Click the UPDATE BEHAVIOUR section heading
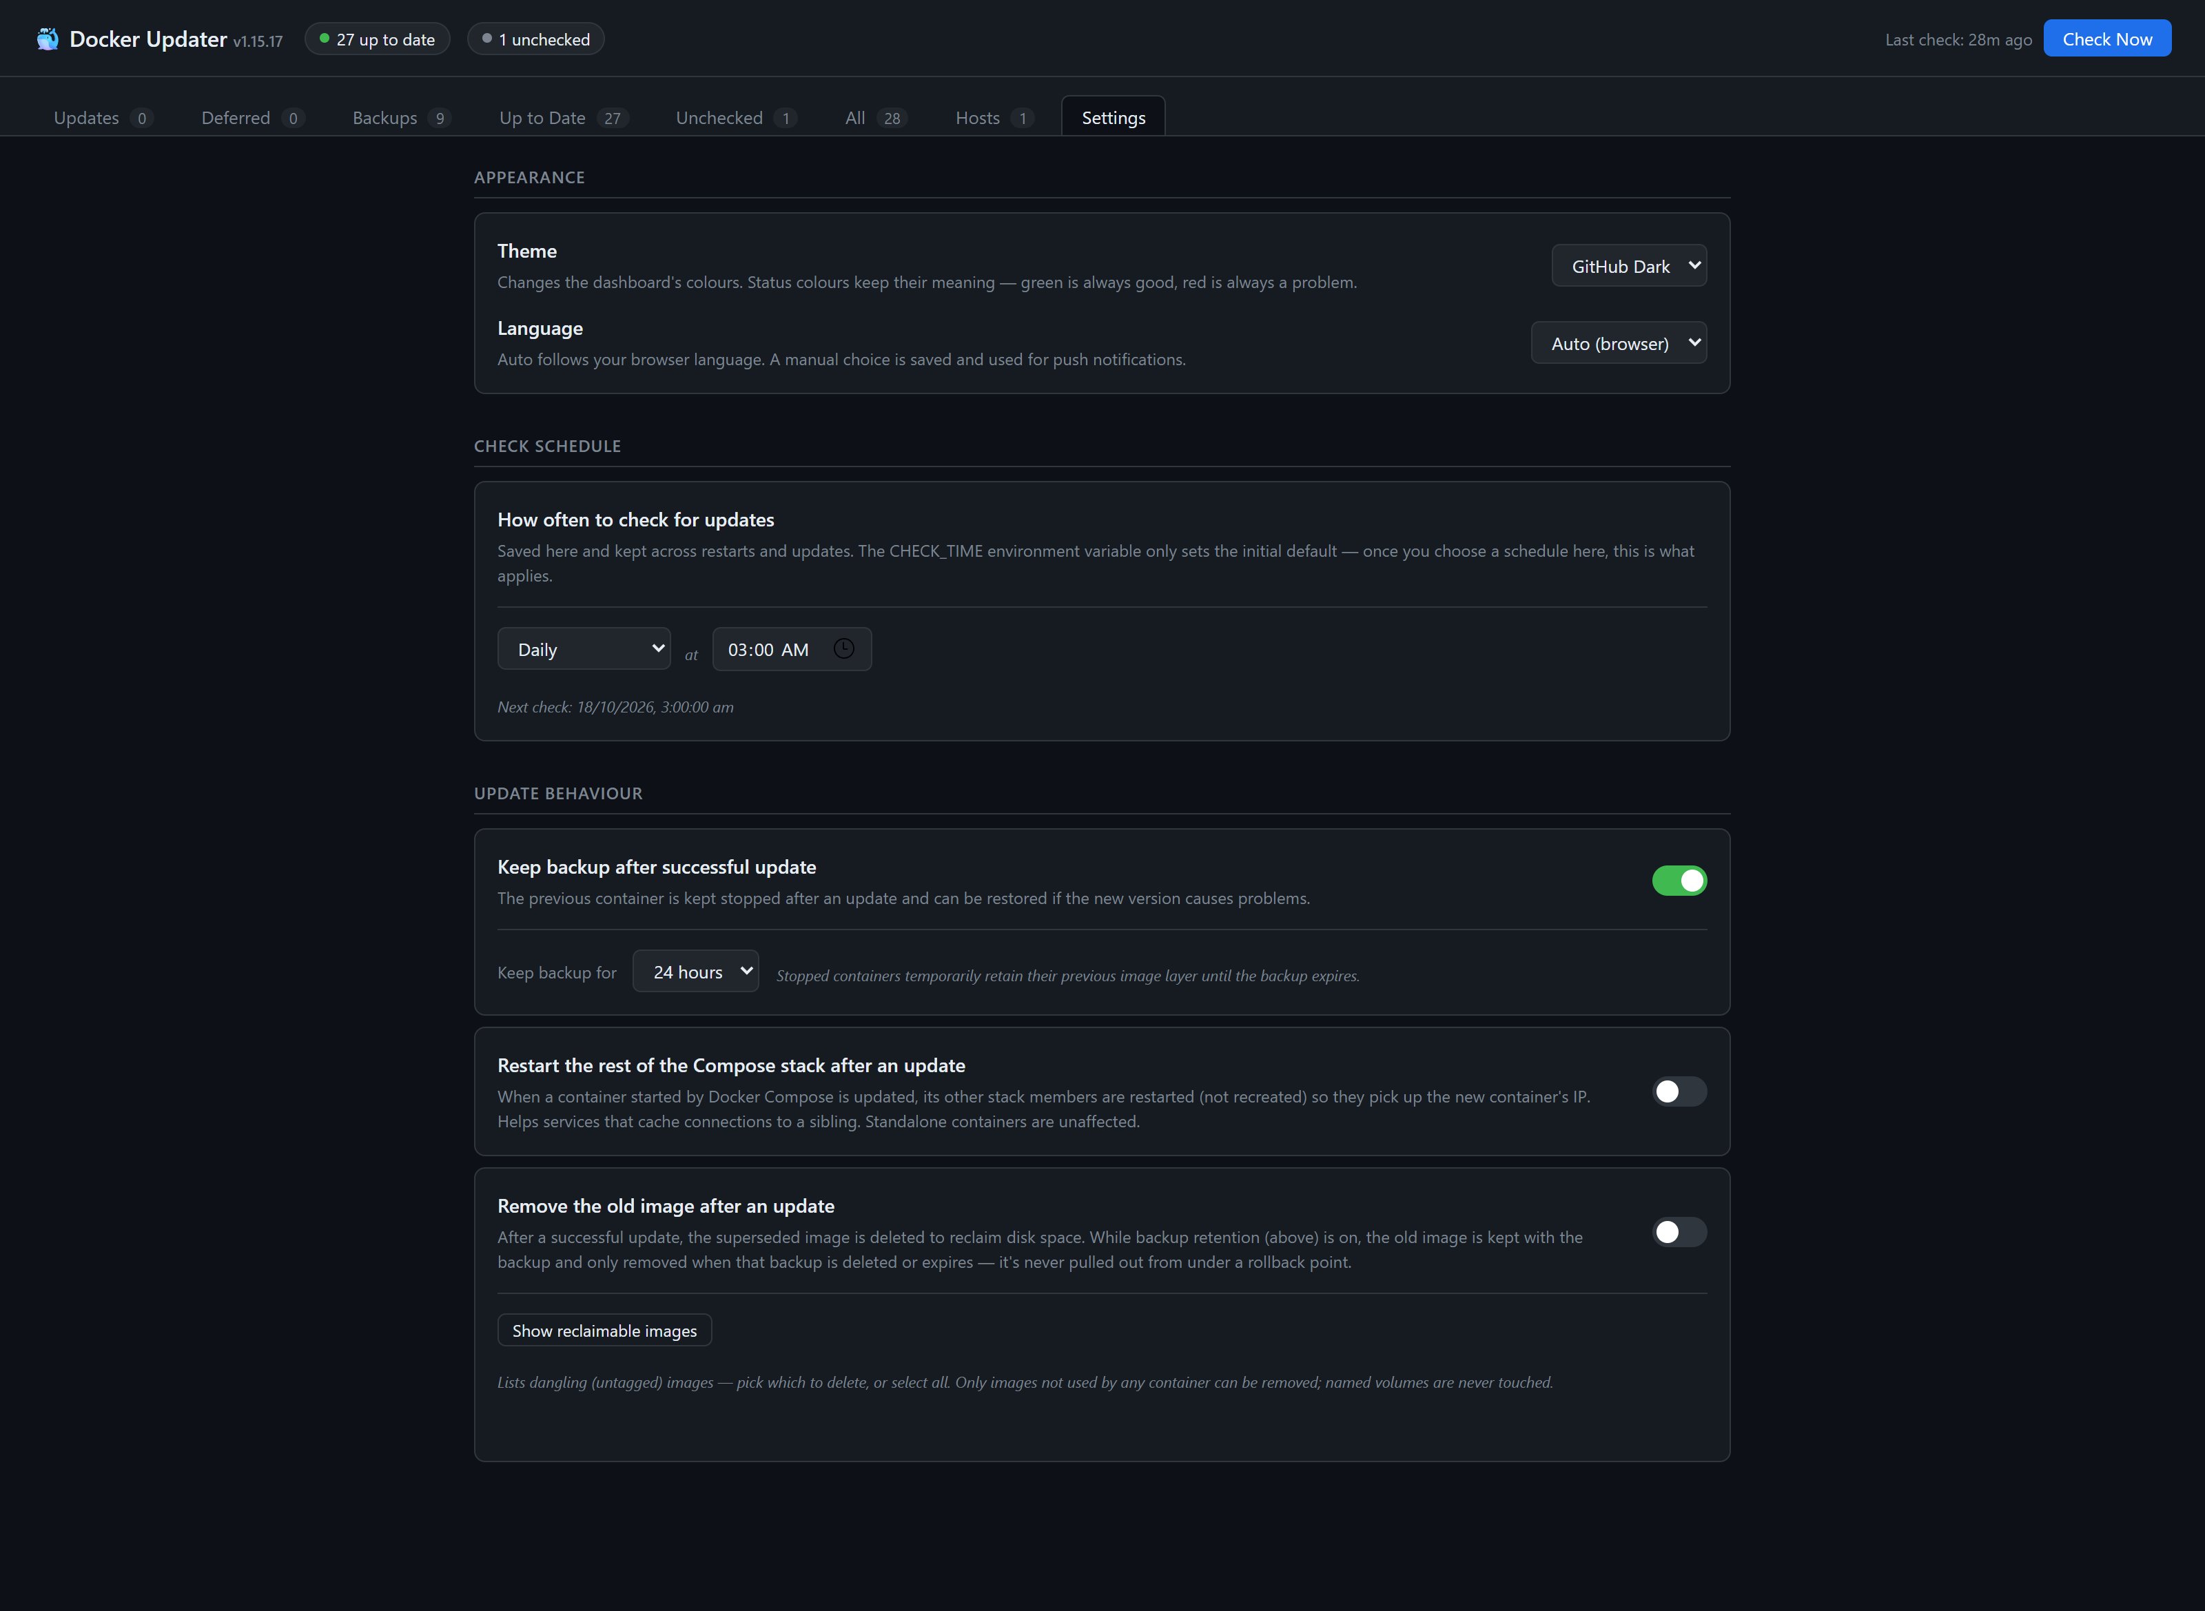This screenshot has height=1611, width=2205. point(558,793)
